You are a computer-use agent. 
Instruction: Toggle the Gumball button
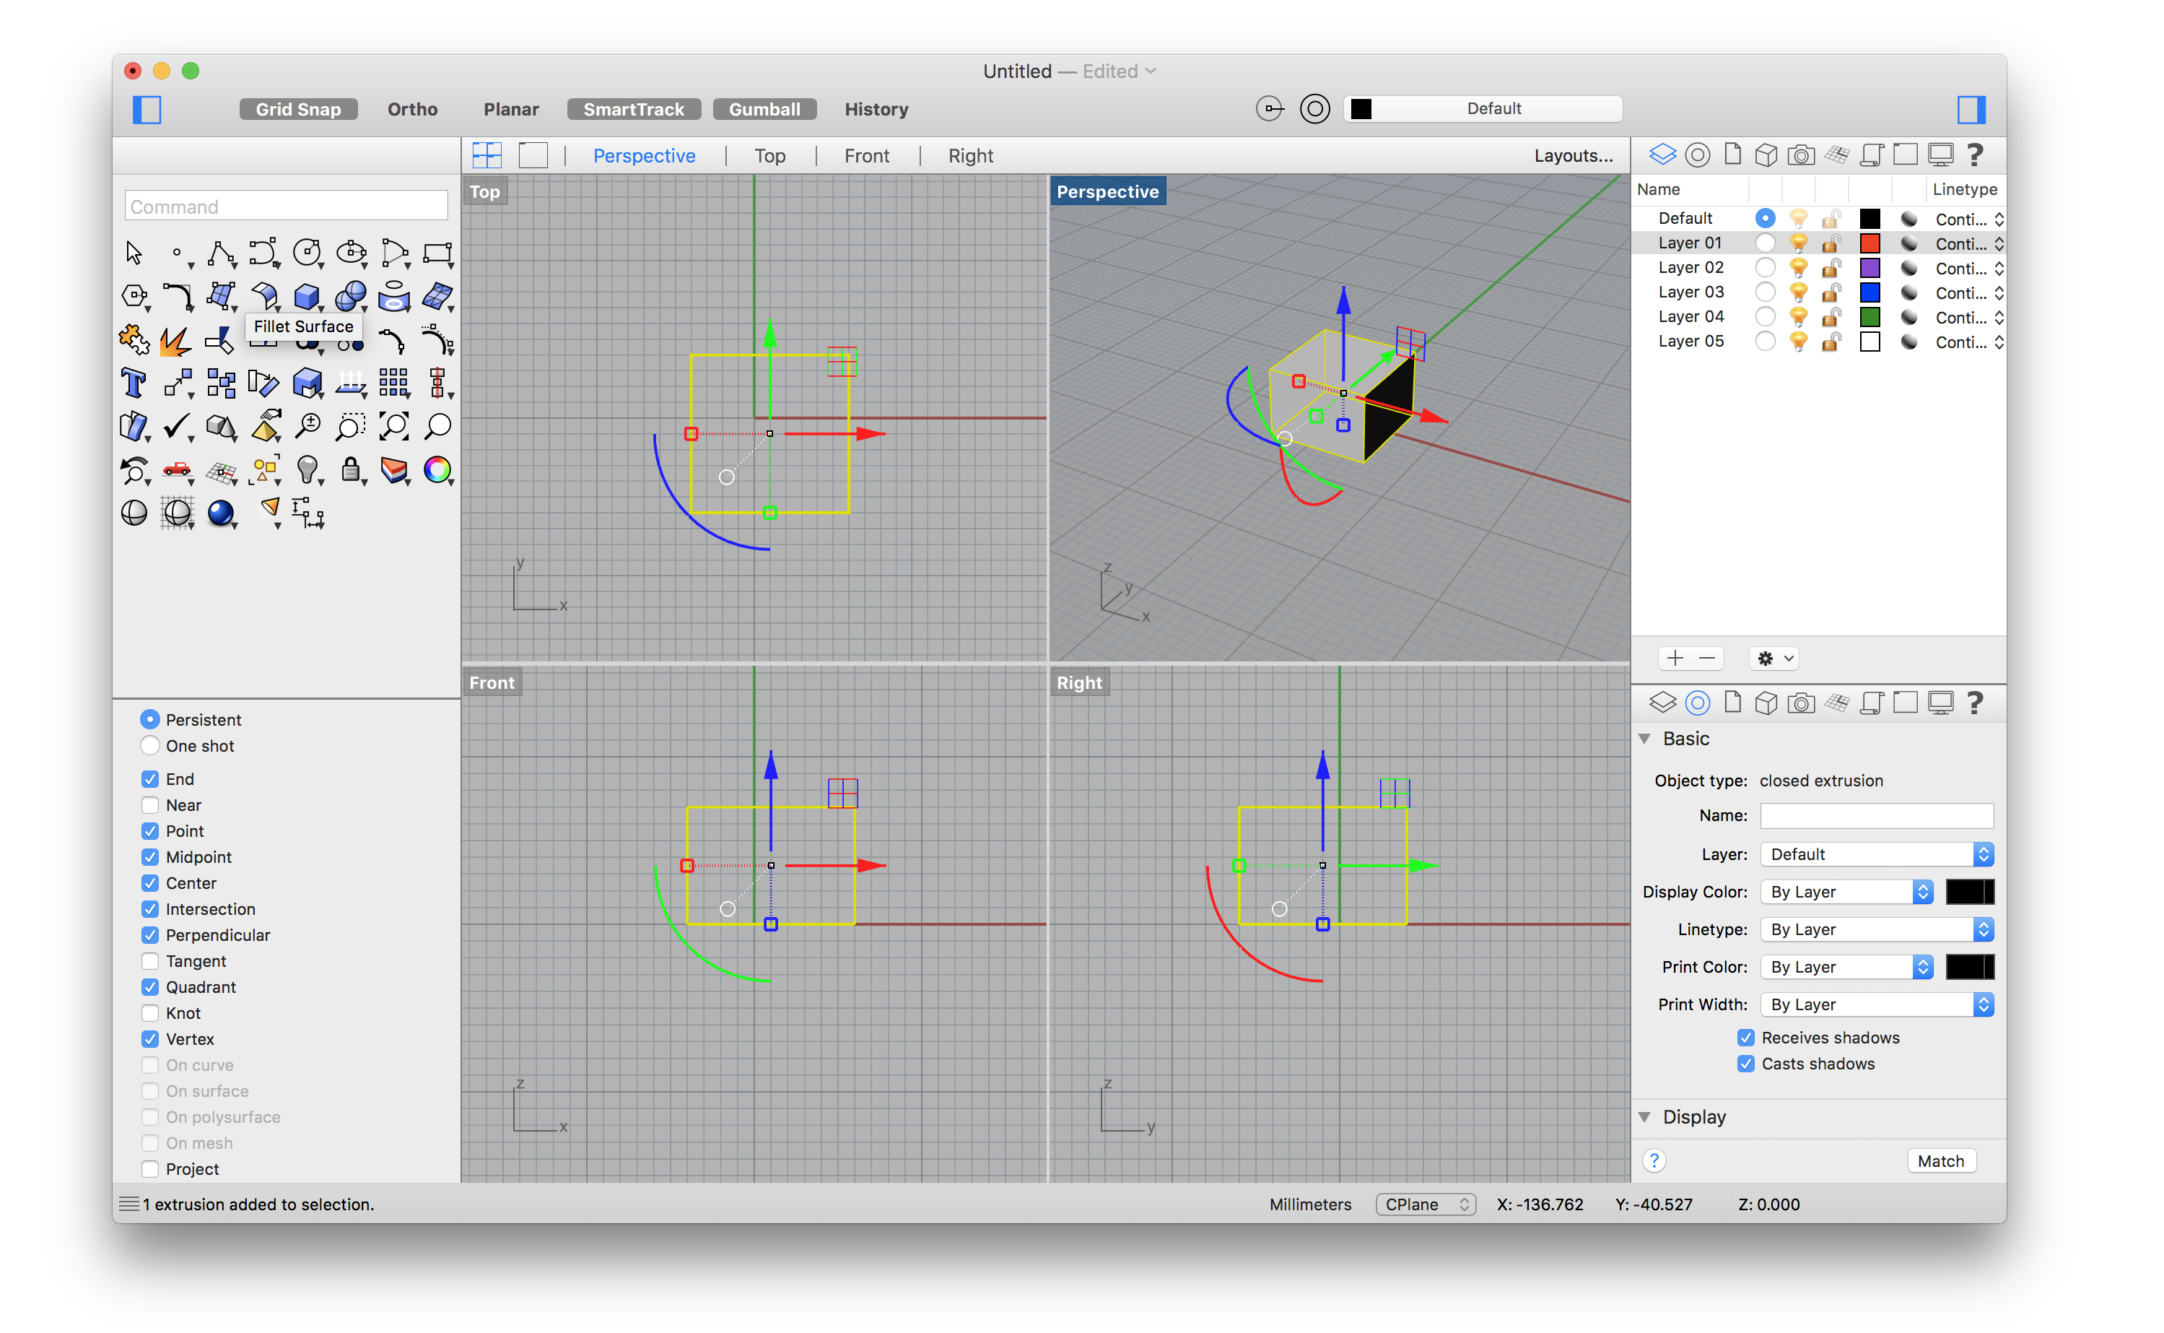[764, 109]
